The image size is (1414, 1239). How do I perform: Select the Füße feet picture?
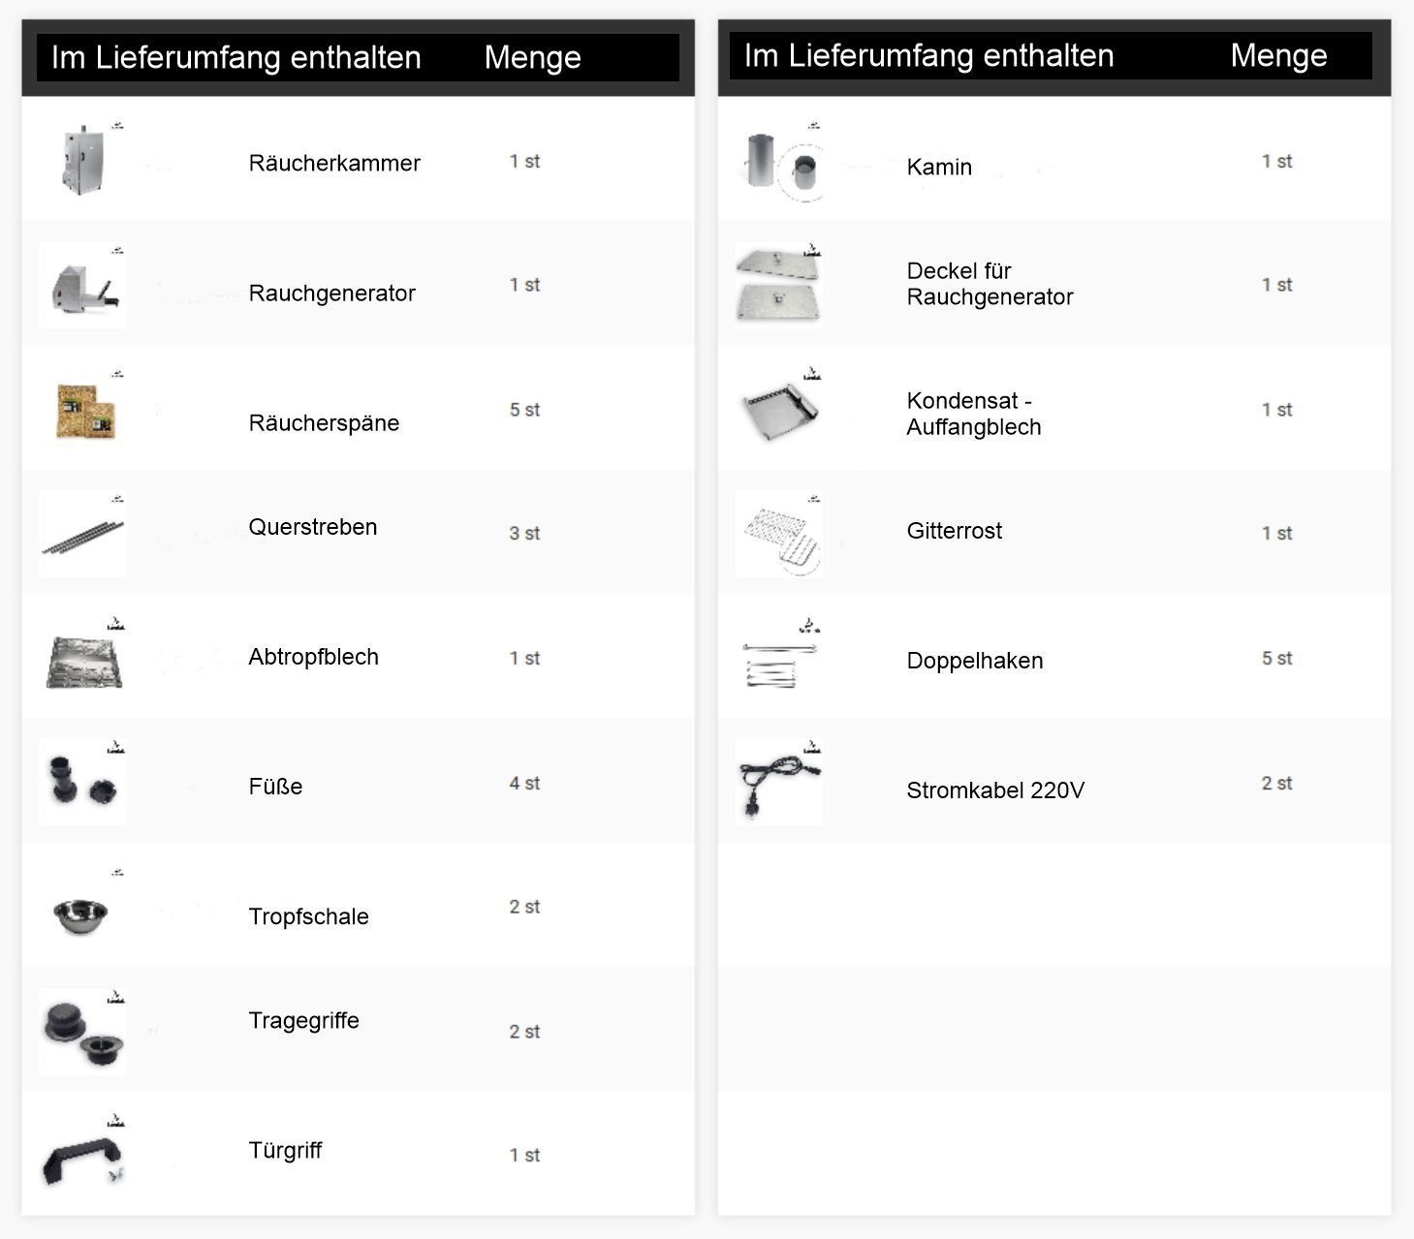[x=83, y=782]
